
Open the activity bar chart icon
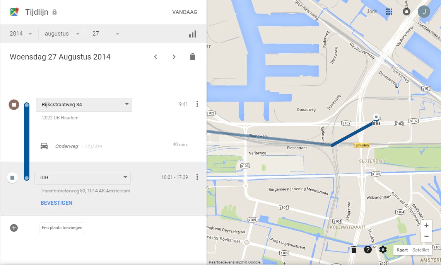coord(193,34)
